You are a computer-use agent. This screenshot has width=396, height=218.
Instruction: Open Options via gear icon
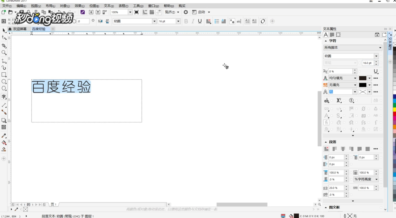[x=186, y=12]
